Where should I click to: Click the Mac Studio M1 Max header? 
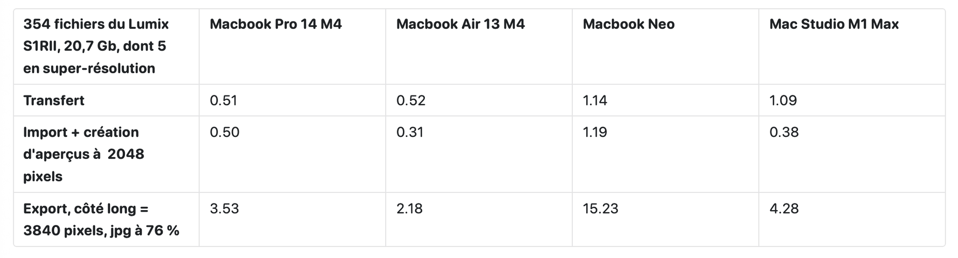[833, 24]
